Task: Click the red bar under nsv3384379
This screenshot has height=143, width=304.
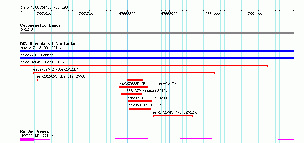Action: (131, 94)
